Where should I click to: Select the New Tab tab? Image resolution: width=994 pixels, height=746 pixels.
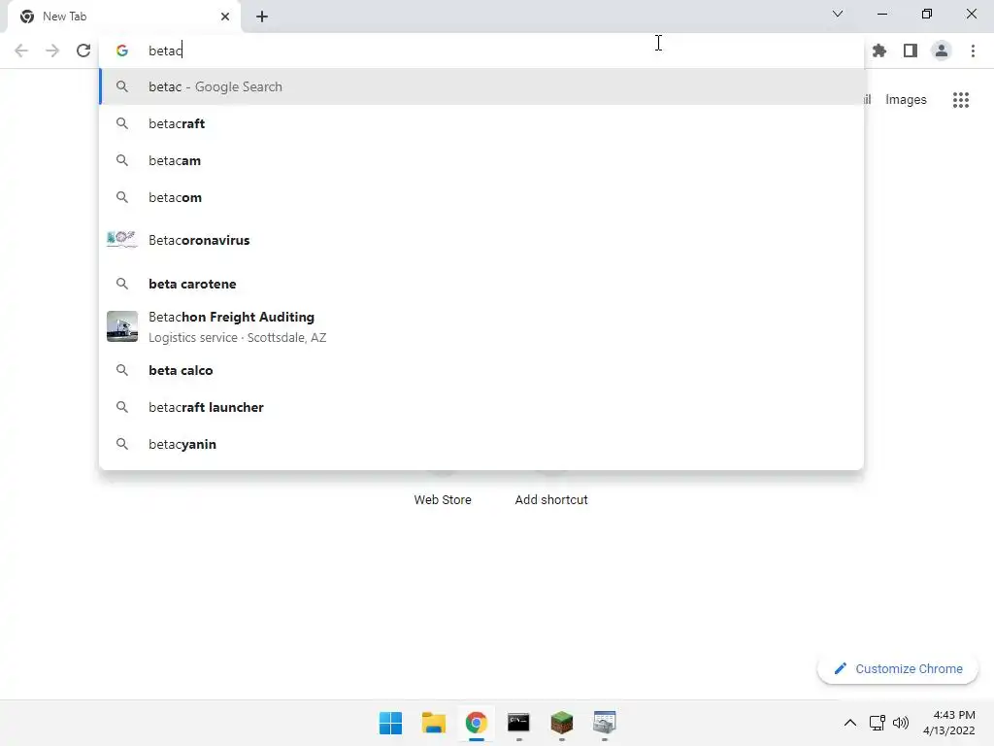click(123, 17)
